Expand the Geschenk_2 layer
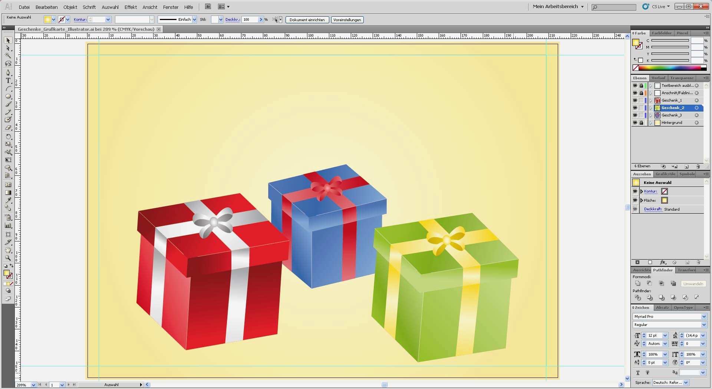Image resolution: width=712 pixels, height=389 pixels. (x=650, y=108)
